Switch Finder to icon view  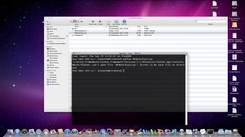71,21
